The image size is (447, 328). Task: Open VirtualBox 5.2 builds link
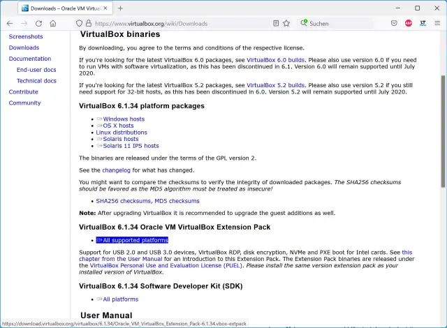pos(276,85)
